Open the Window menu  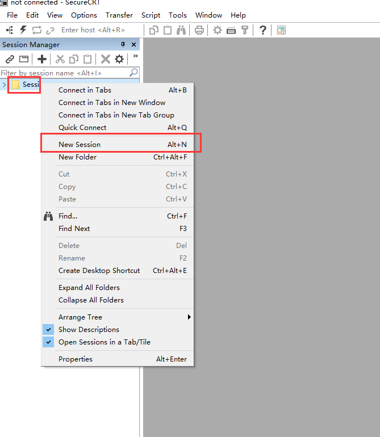(208, 15)
